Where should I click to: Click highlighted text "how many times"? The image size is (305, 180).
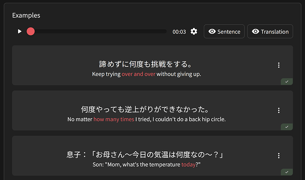point(114,119)
